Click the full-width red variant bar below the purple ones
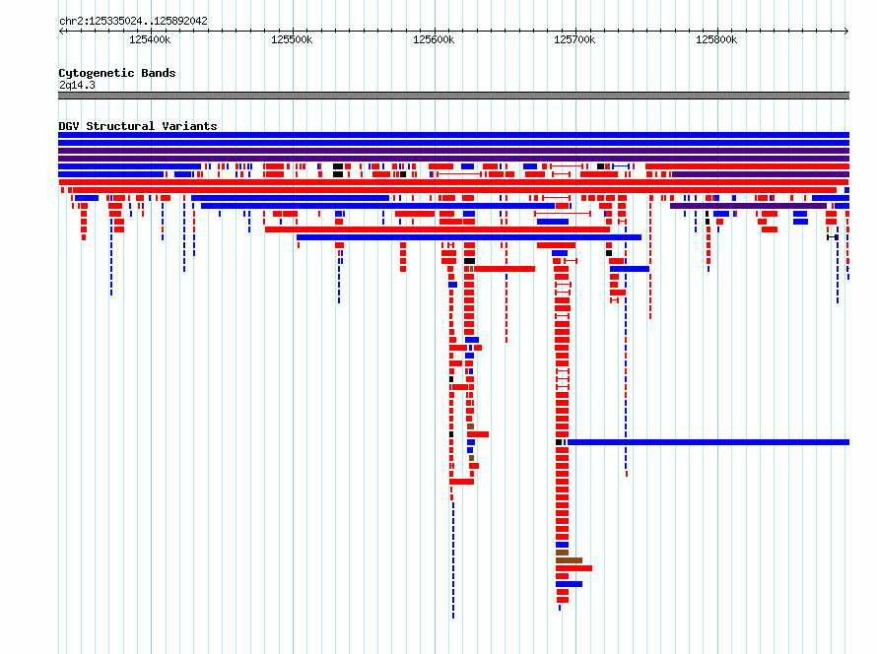 453,182
